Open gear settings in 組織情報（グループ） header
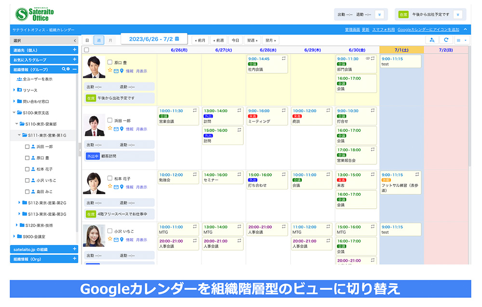 pos(68,69)
